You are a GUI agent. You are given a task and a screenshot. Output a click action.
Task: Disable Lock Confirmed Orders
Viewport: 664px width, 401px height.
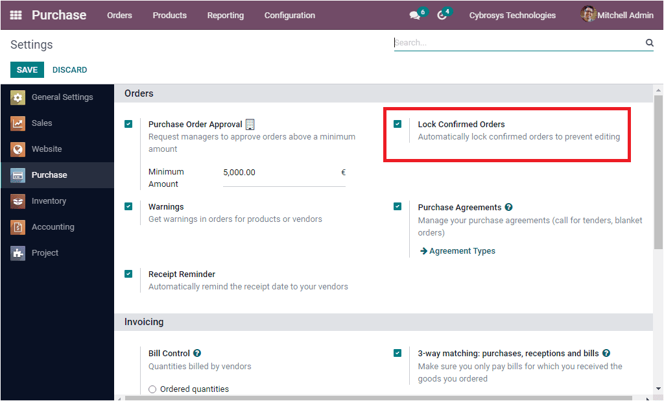point(397,123)
